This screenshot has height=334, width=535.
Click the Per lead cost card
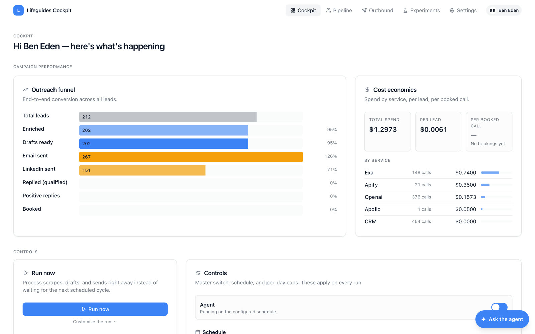pos(438,131)
